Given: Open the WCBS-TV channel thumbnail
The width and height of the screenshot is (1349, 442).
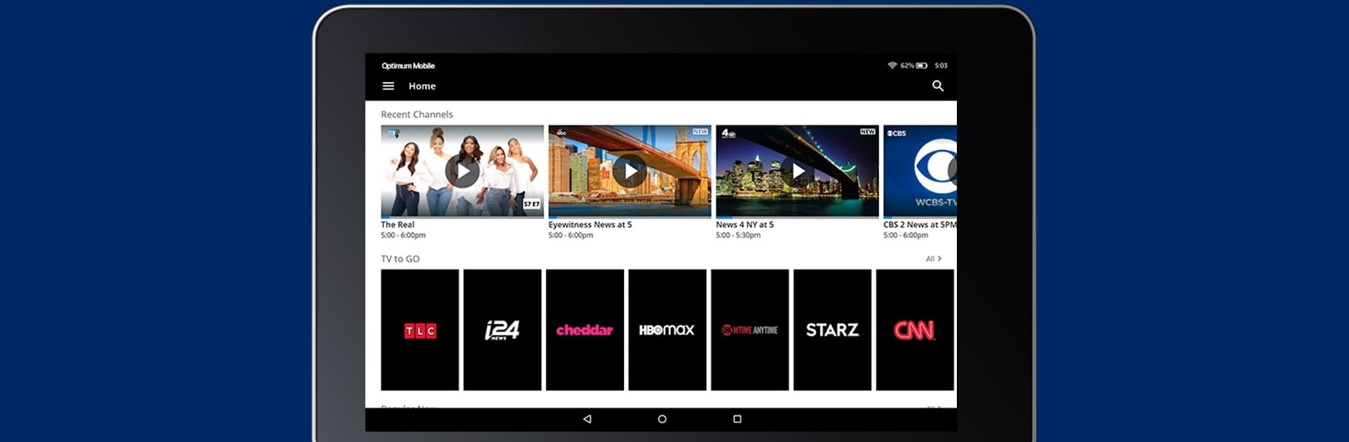Looking at the screenshot, I should pos(920,171).
